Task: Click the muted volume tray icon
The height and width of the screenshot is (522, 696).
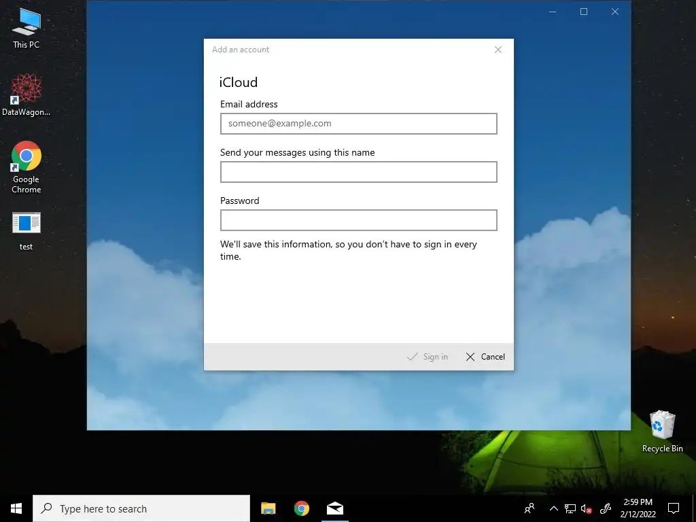Action: tap(587, 508)
